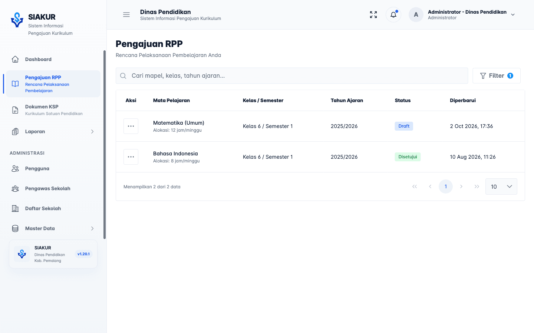This screenshot has height=333, width=534.
Task: Click the Filter button
Action: tap(497, 76)
